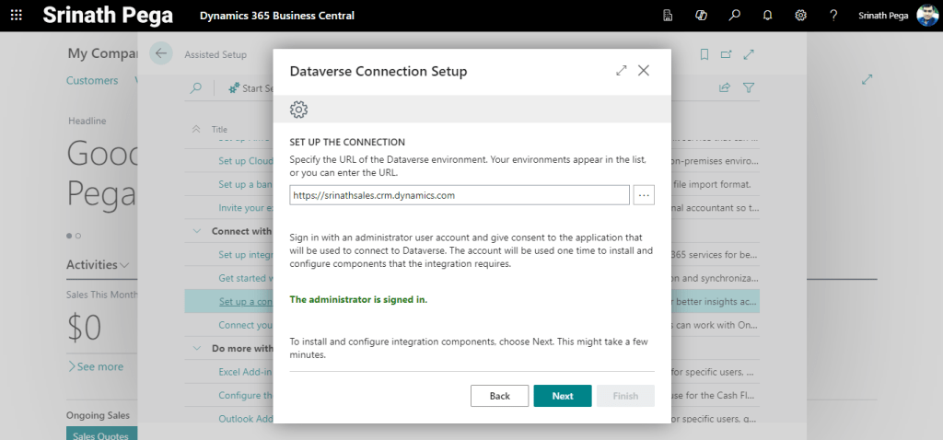This screenshot has height=440, width=943.
Task: Expand the Dataverse Connection Setup dialog
Action: coord(622,71)
